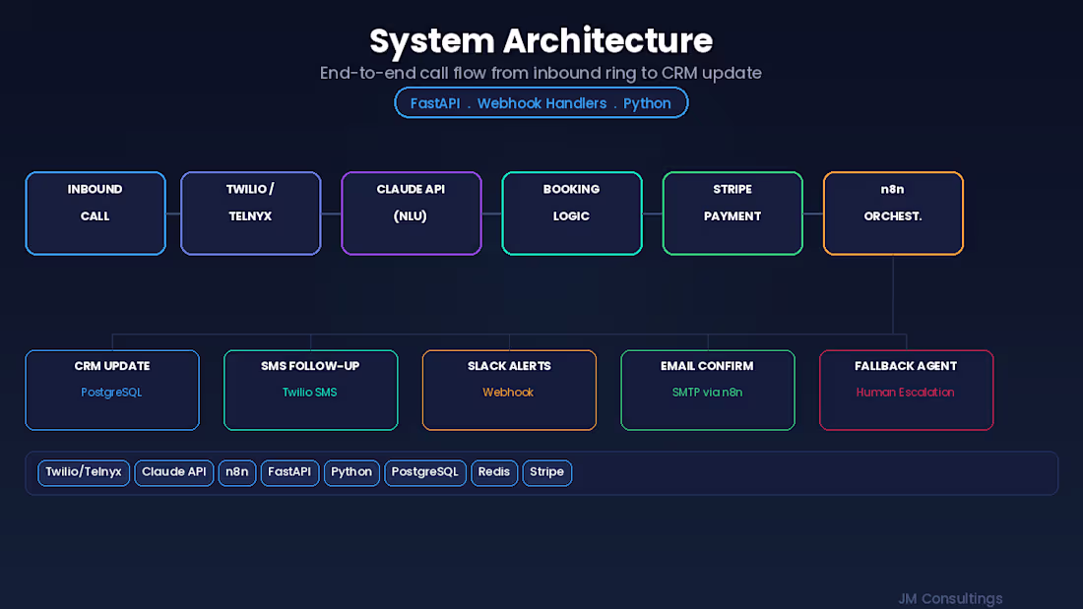Select the n8n chip
The image size is (1083, 609).
[236, 472]
